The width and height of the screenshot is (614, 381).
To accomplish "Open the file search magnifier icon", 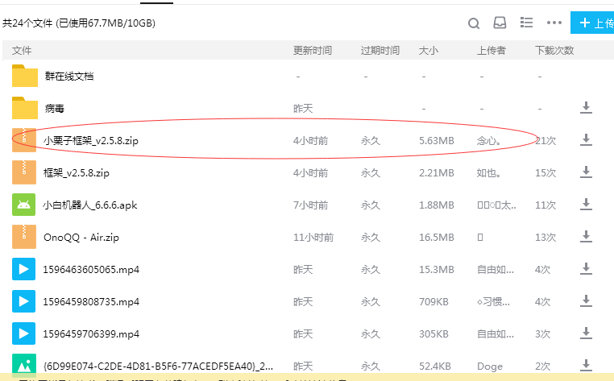I will tap(474, 23).
